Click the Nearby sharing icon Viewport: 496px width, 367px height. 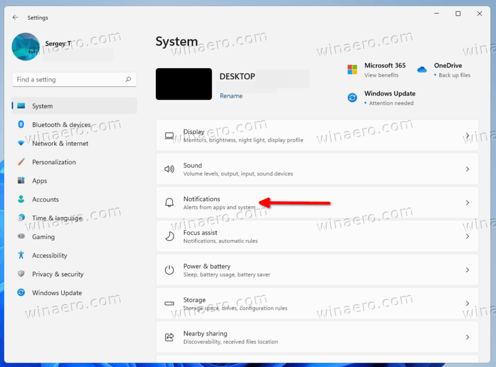point(170,337)
